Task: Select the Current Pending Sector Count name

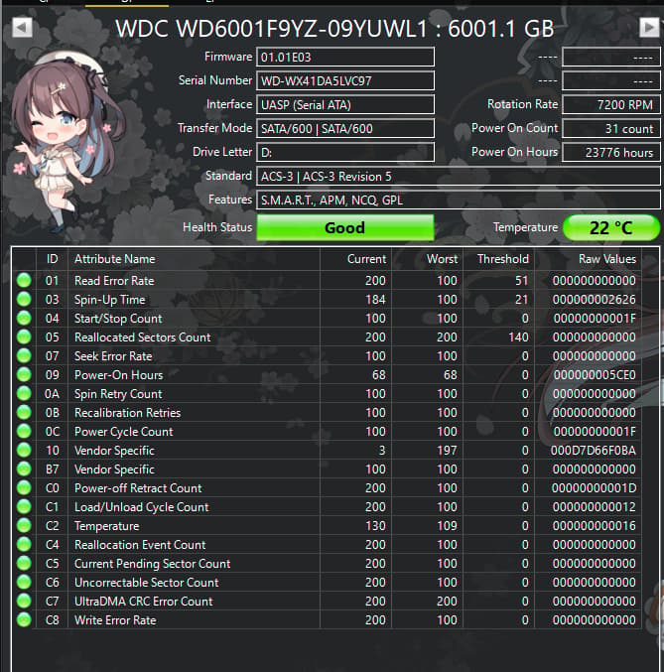Action: click(x=153, y=564)
